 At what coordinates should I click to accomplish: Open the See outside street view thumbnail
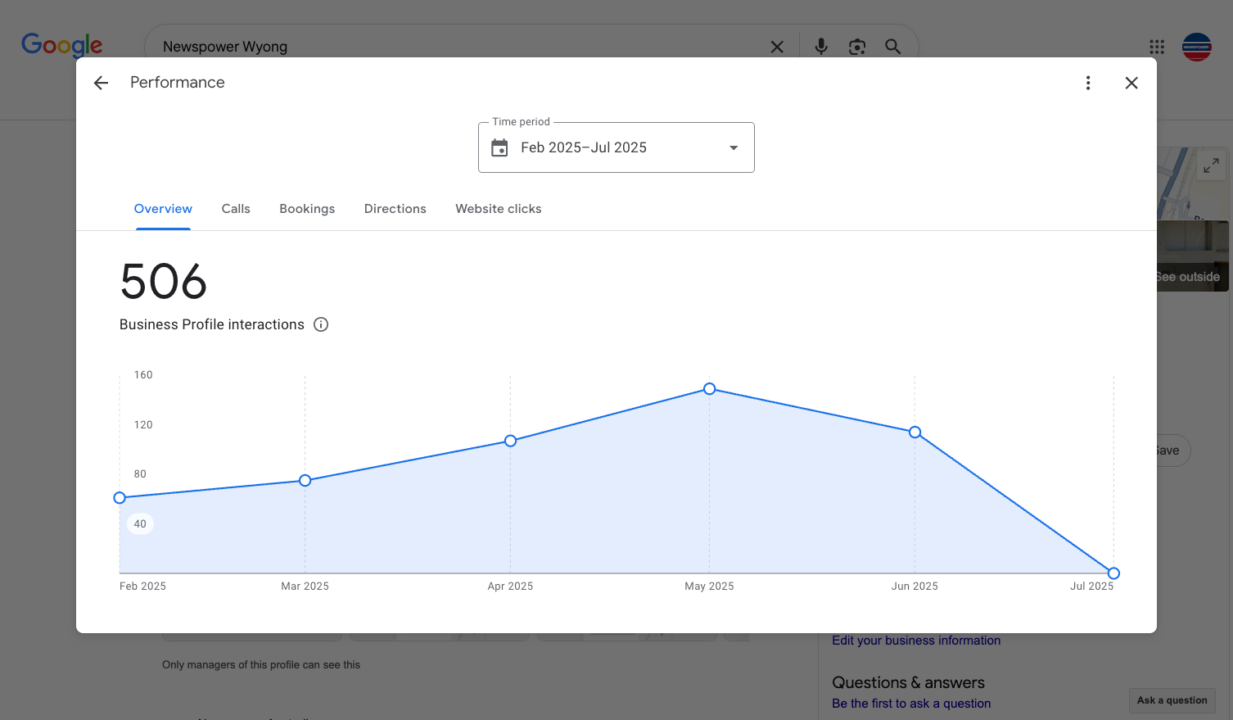1193,256
